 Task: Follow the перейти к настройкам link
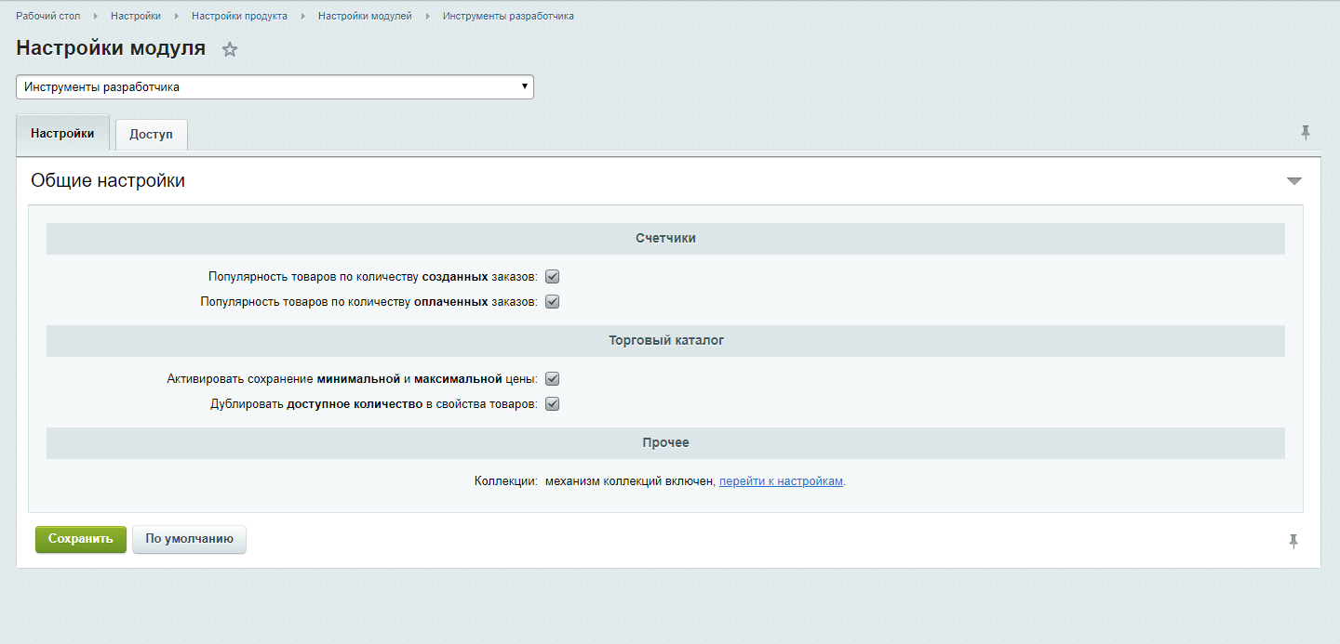[x=781, y=481]
